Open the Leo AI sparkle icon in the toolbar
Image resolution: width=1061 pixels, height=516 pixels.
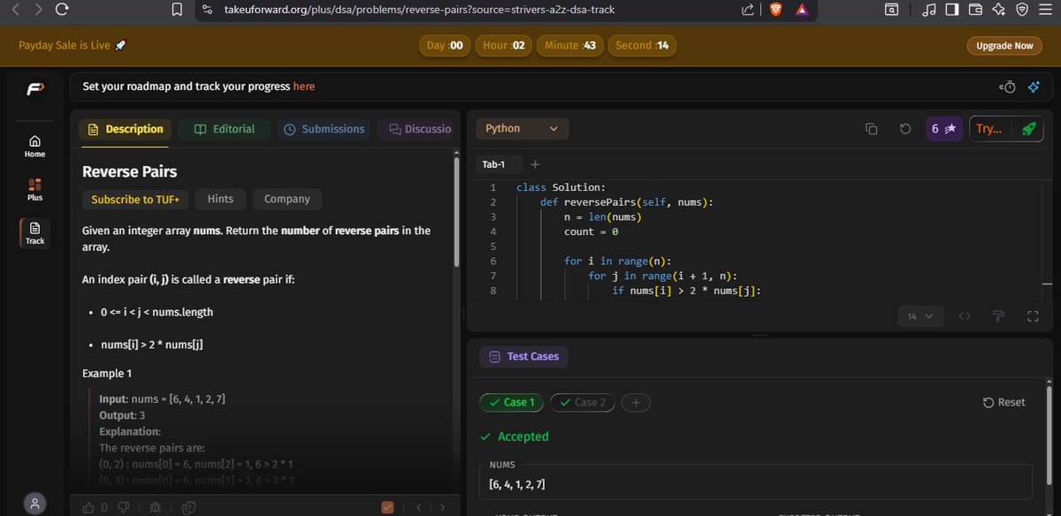click(x=999, y=10)
